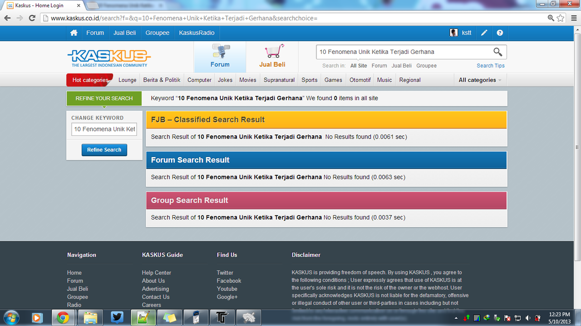This screenshot has height=326, width=581.
Task: Select the Forum tab next to logo
Action: tap(220, 57)
